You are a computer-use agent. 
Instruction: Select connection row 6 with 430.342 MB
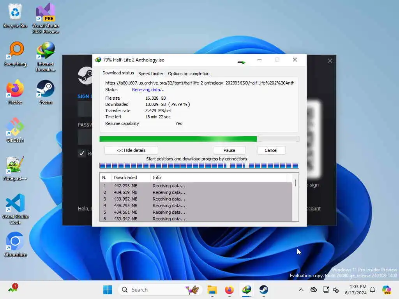click(196, 219)
